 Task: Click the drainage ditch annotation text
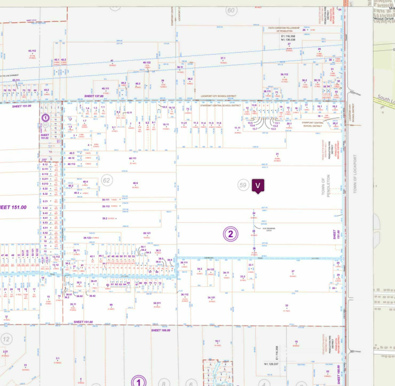pos(269,229)
